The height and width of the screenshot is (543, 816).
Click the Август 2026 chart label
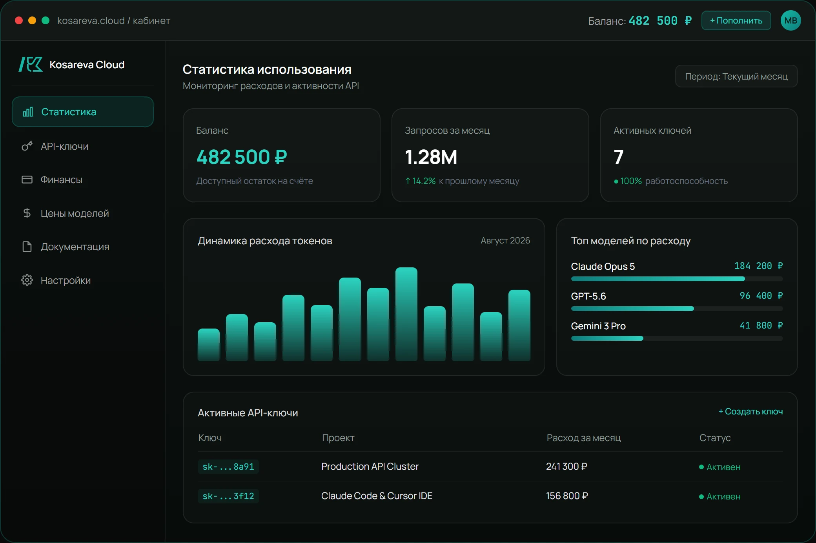tap(505, 240)
